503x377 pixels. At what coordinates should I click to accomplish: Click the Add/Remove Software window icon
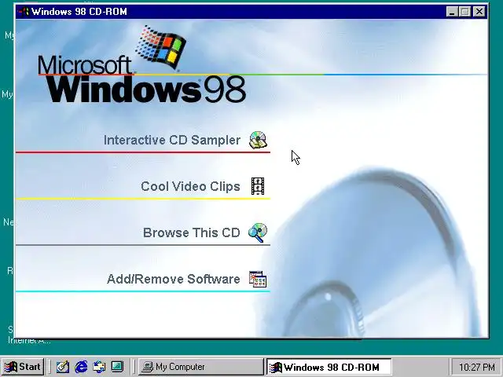258,279
